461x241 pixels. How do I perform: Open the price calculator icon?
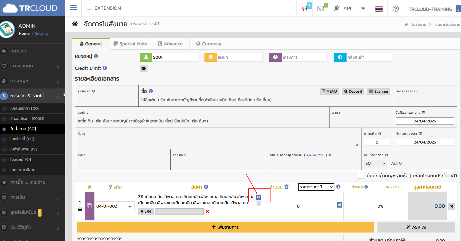click(x=339, y=205)
